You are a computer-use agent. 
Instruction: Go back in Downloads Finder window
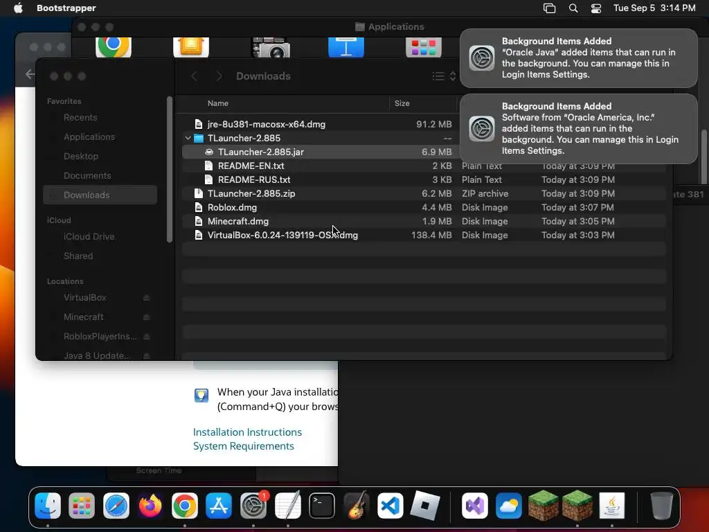pos(195,76)
